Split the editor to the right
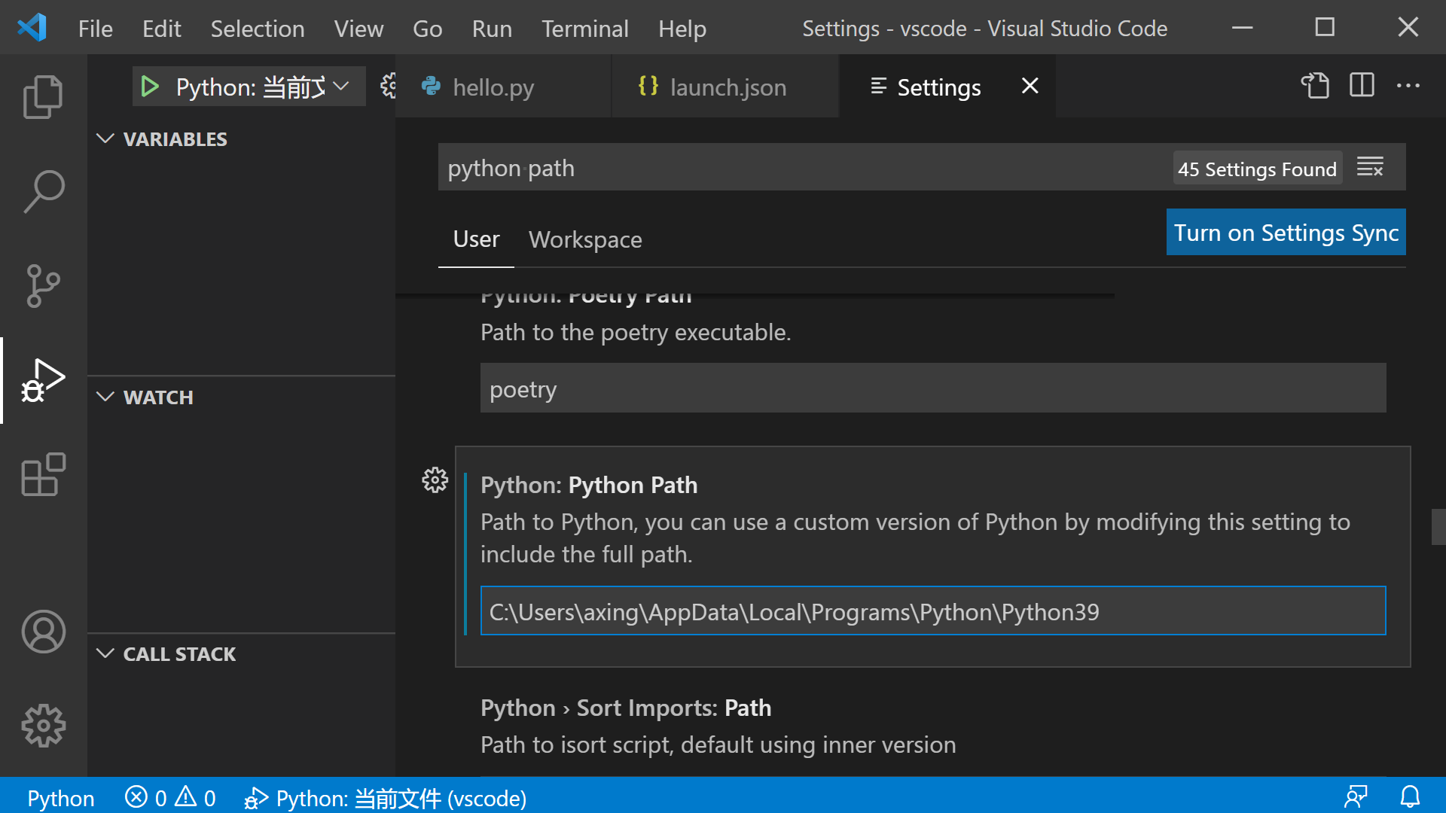This screenshot has width=1446, height=813. pyautogui.click(x=1362, y=85)
